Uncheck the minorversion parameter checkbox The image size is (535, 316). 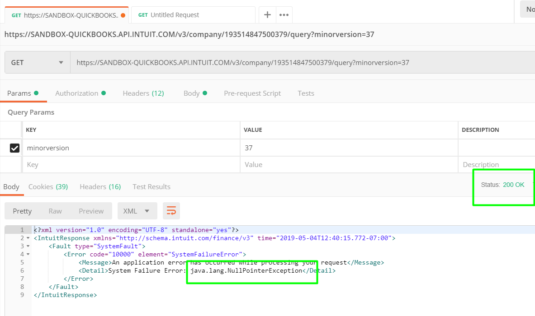click(14, 148)
